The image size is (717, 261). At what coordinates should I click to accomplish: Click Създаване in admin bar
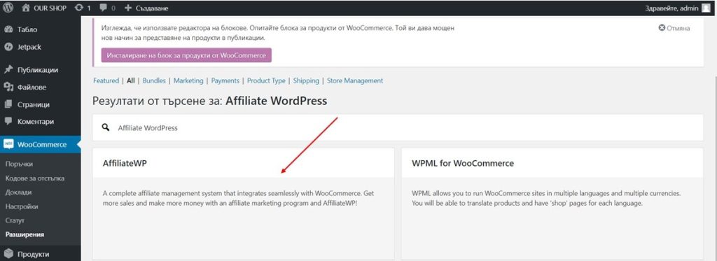click(x=151, y=8)
